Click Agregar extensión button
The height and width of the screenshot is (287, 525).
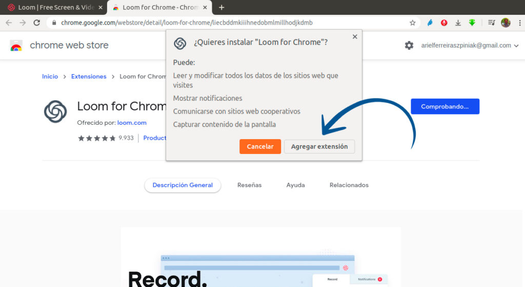(x=319, y=147)
